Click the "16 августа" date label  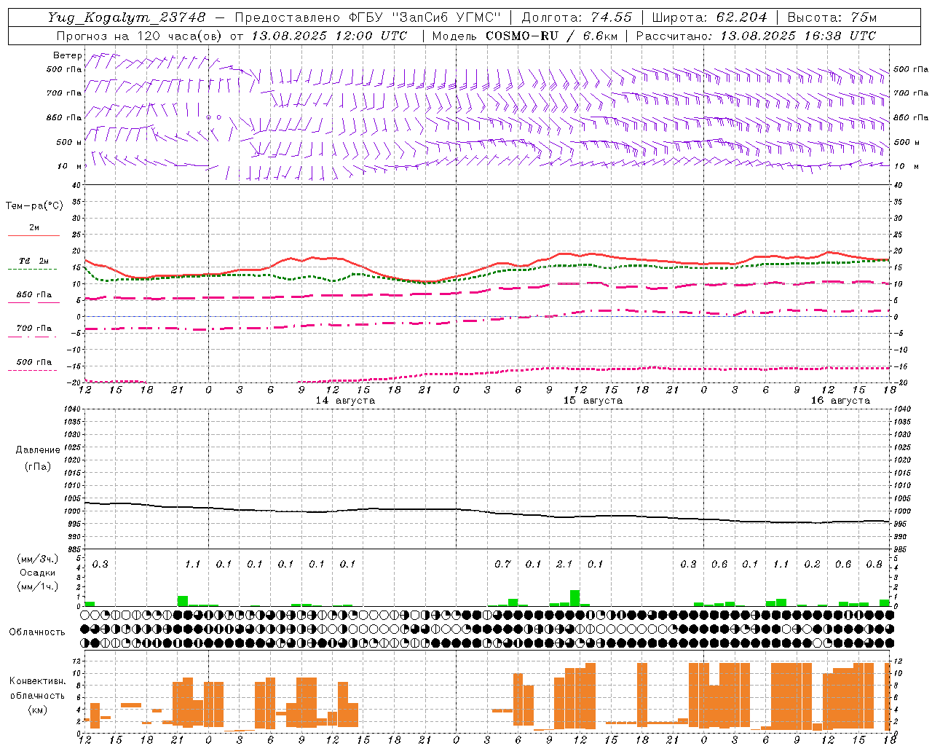pos(840,401)
